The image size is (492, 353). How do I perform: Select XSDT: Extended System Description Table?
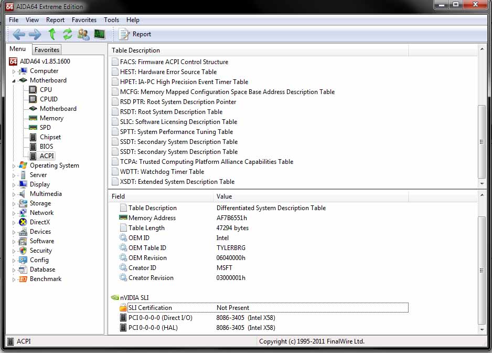(x=177, y=182)
